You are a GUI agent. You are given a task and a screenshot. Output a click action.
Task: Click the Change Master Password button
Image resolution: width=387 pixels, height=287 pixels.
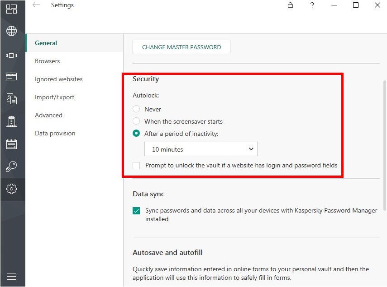(x=182, y=47)
